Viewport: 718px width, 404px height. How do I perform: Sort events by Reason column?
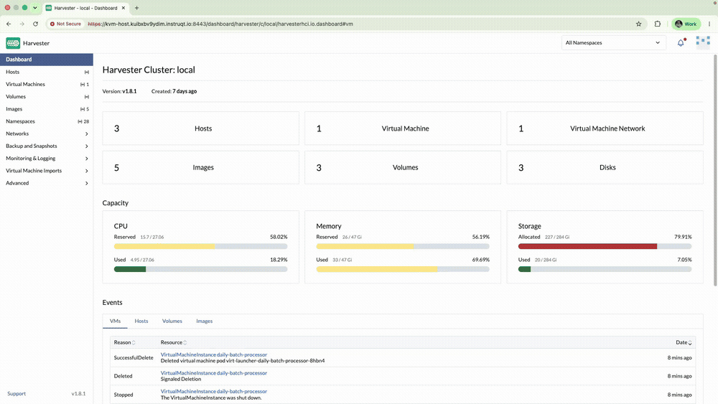pyautogui.click(x=124, y=342)
